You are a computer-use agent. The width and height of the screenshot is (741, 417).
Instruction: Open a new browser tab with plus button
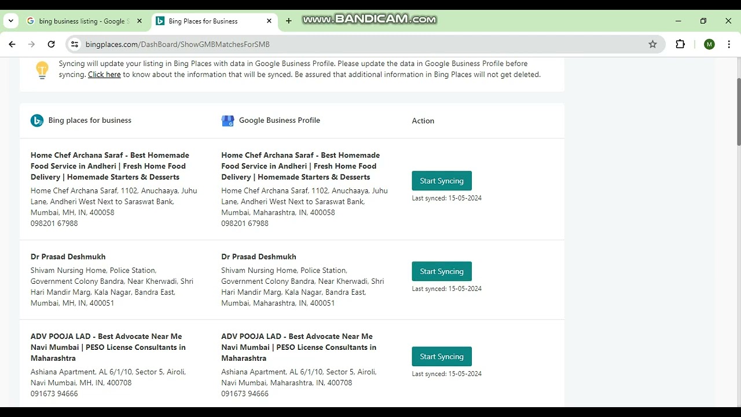(288, 21)
